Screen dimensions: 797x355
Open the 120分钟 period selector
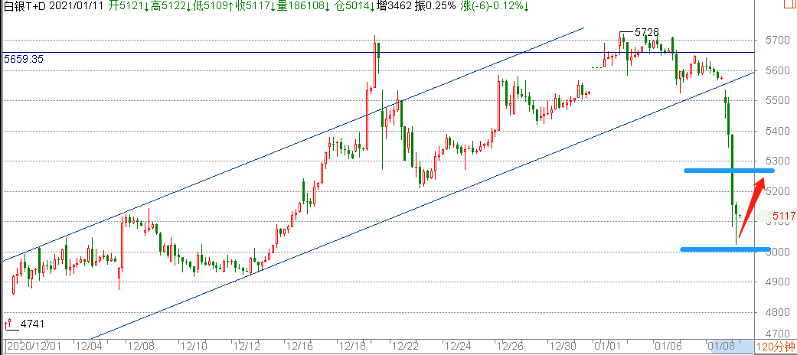[x=776, y=347]
